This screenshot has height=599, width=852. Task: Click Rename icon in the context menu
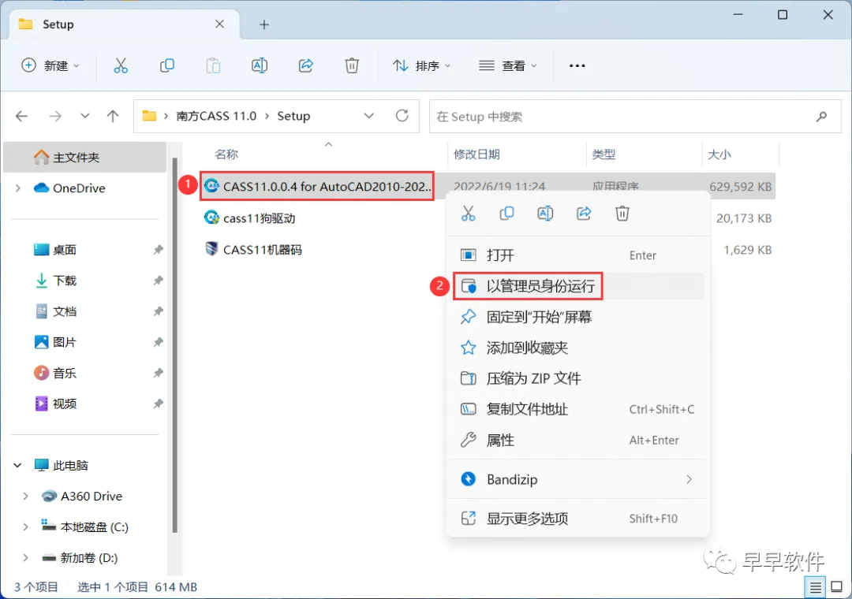click(x=545, y=214)
